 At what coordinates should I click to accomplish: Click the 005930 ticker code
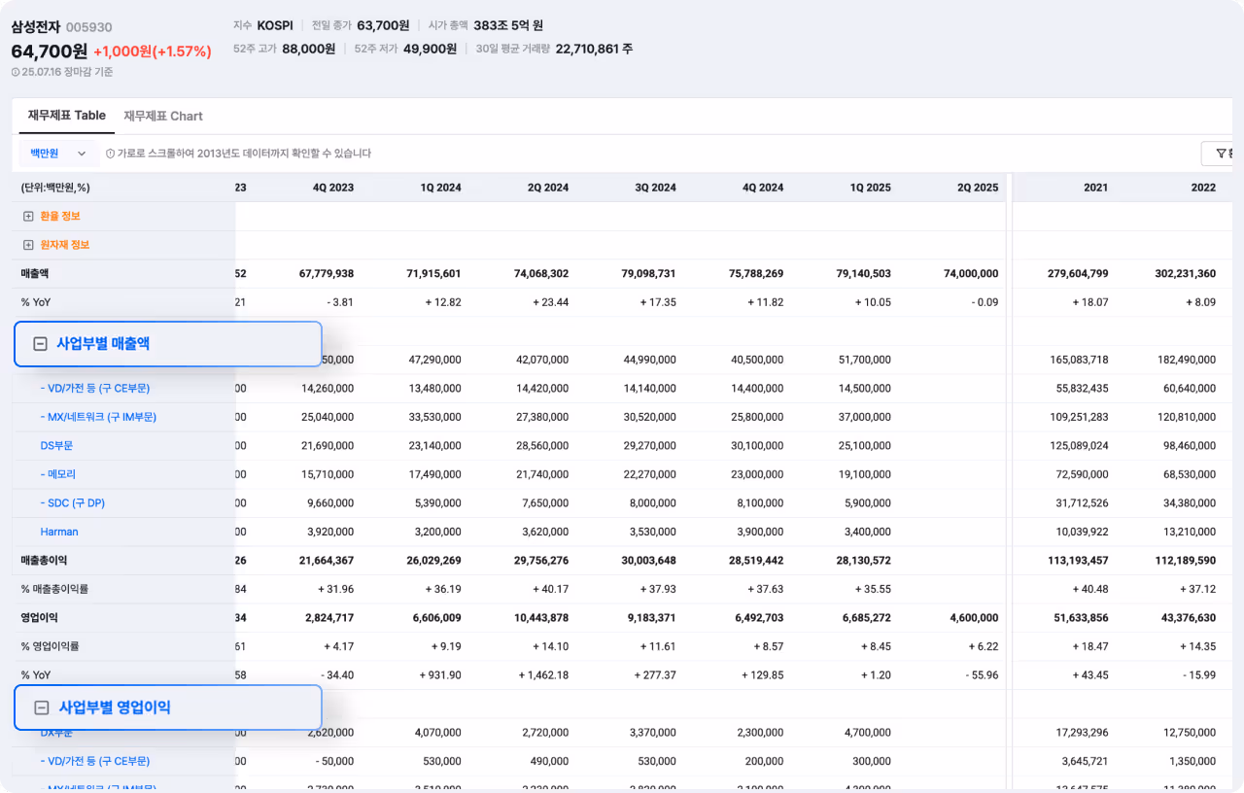tap(89, 28)
